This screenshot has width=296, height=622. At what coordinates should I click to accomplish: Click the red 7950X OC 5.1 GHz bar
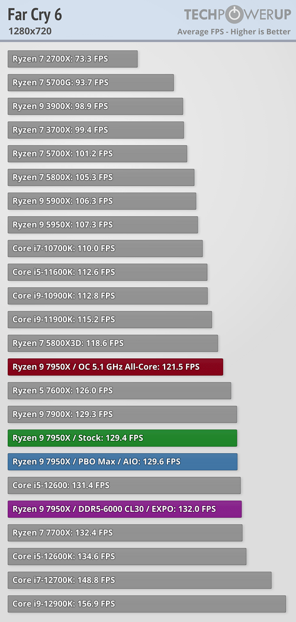pos(115,367)
